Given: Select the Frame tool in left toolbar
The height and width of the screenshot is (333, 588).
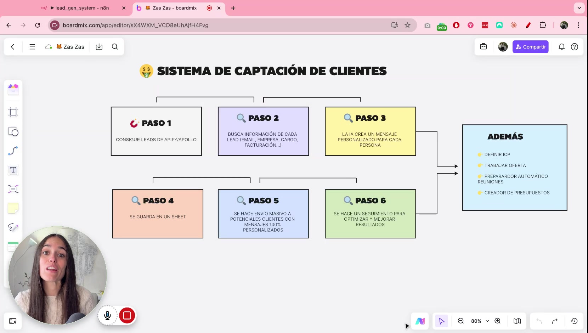Looking at the screenshot, I should tap(13, 112).
